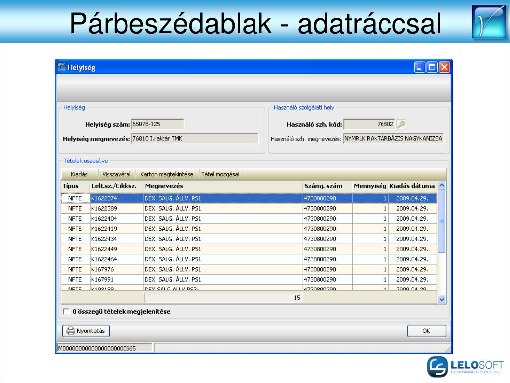Viewport: 510px width, 383px height.
Task: Click the resize grip of Helyiség window
Action: [448, 349]
